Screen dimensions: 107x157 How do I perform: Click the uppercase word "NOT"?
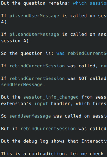pos(83,78)
